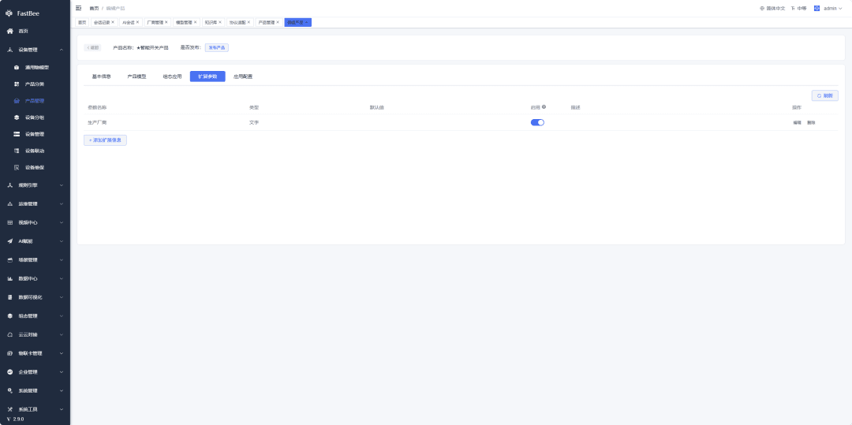Image resolution: width=852 pixels, height=425 pixels.
Task: Toggle the 启用 switch for 生产厂商
Action: (537, 123)
